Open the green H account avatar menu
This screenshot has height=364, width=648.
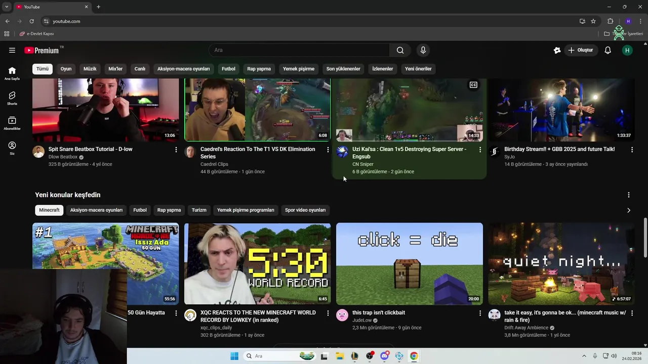(x=627, y=50)
